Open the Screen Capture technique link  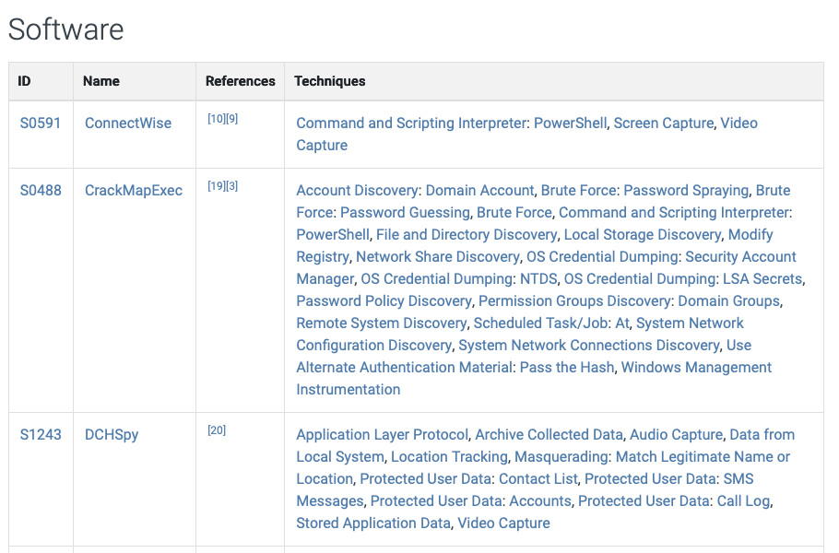663,123
